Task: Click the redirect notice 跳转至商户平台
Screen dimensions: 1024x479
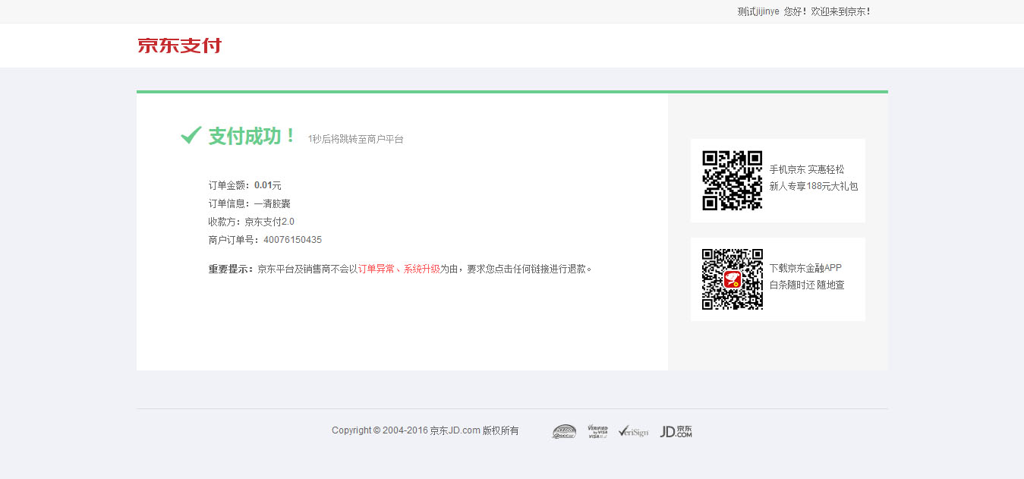Action: [356, 139]
